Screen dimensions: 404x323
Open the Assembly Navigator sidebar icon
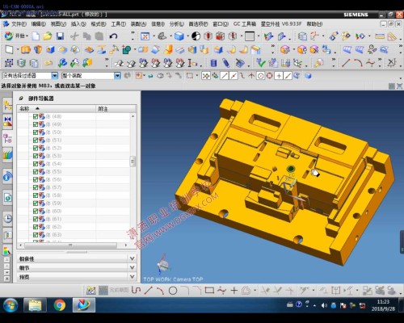8,105
